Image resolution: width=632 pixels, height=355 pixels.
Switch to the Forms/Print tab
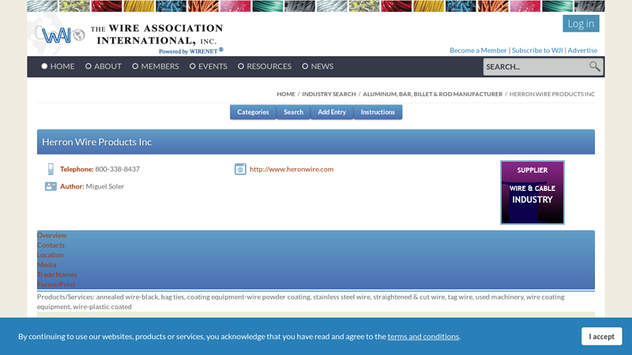(56, 285)
